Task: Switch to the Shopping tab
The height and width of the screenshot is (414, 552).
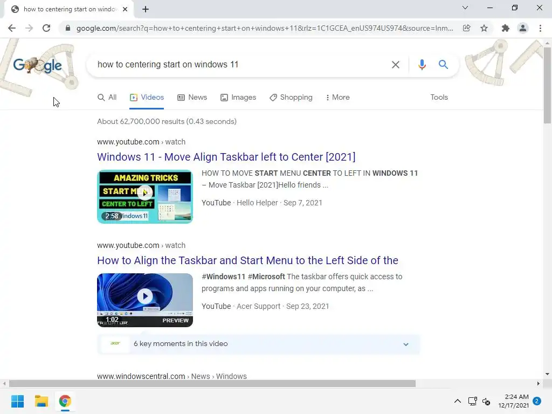Action: pyautogui.click(x=291, y=98)
